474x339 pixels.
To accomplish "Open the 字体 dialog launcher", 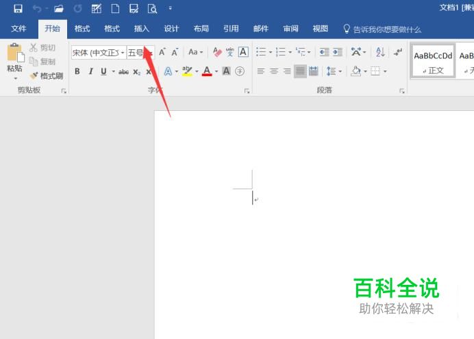I will pyautogui.click(x=247, y=90).
